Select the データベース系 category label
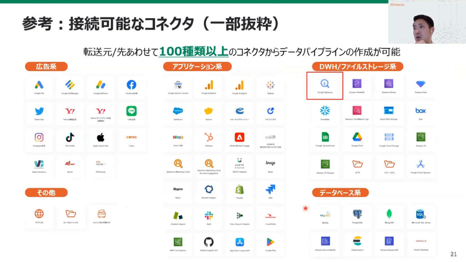This screenshot has width=466, height=262. [340, 192]
